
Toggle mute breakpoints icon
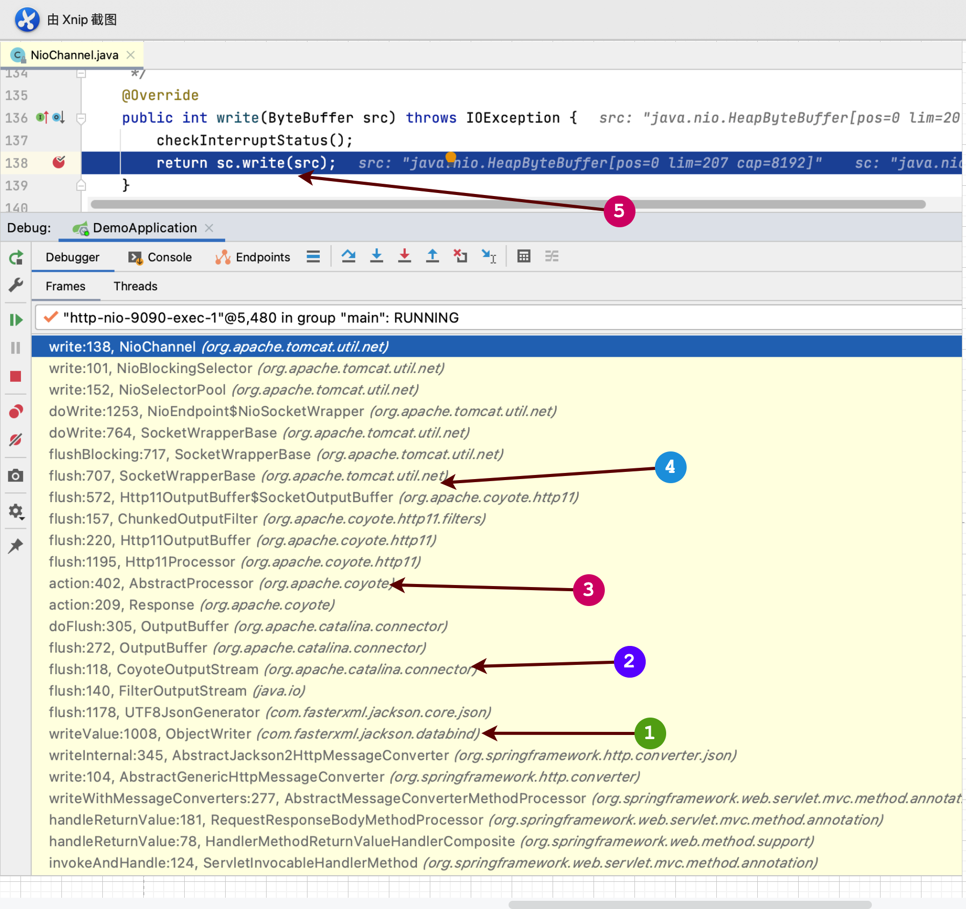coord(16,440)
